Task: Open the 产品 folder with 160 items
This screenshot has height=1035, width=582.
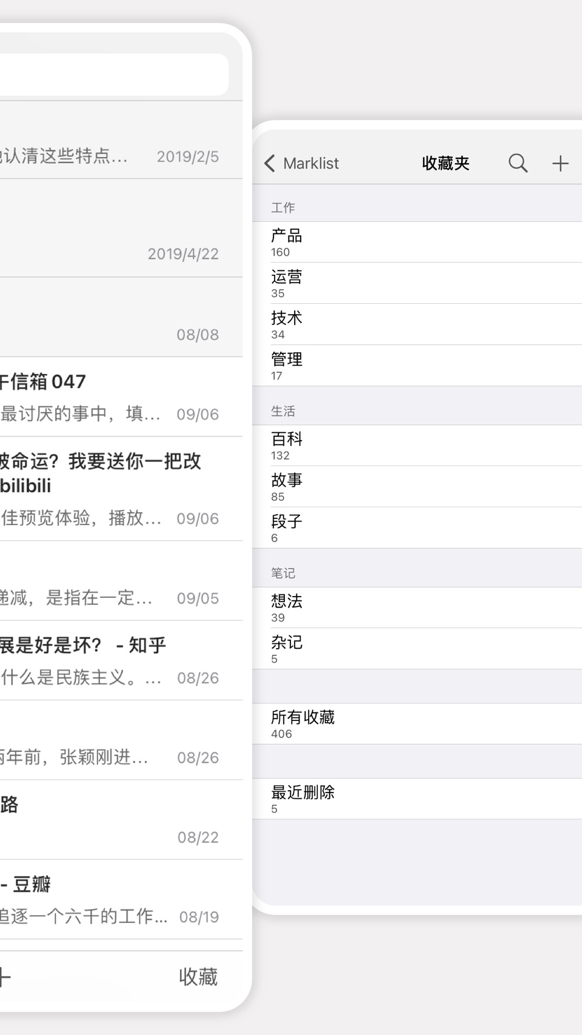Action: click(417, 242)
